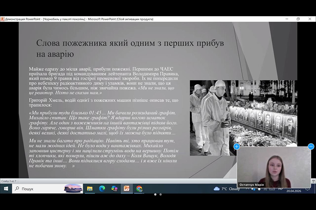Restore down the PowerPoint window
This screenshot has height=210, width=316.
298,19
